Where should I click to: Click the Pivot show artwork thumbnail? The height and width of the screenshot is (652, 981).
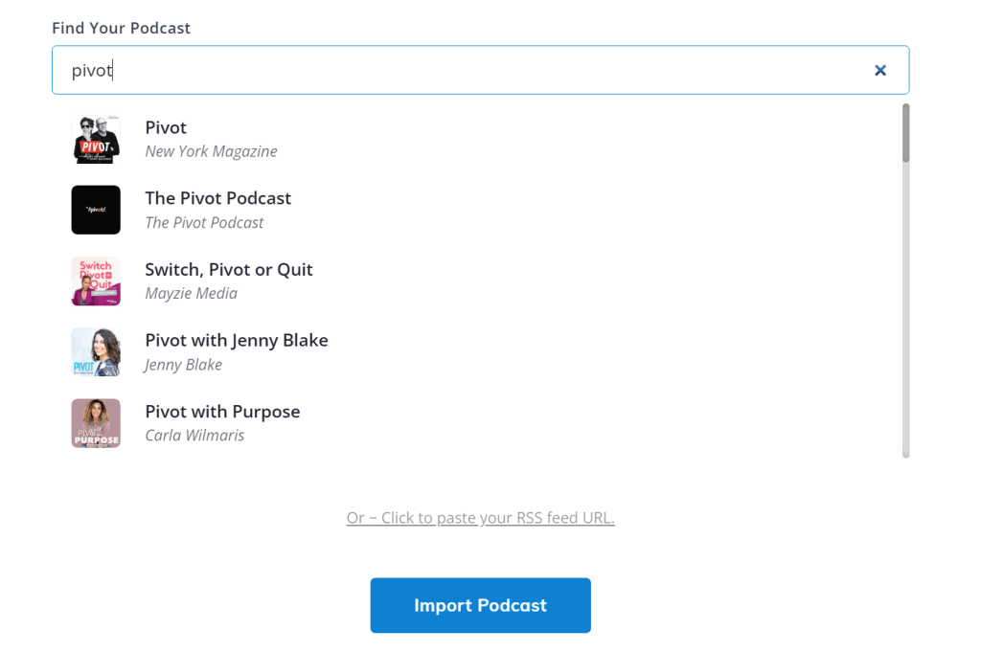96,139
